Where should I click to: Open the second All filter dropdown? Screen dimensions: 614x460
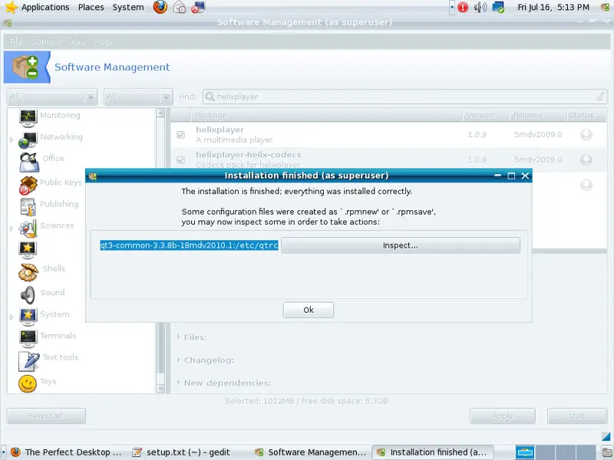pos(138,97)
